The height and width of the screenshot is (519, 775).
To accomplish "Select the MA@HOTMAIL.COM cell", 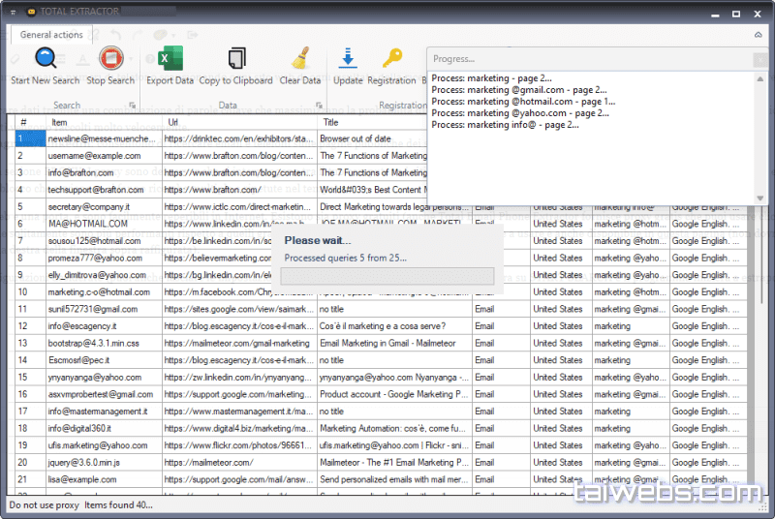I will [x=104, y=224].
